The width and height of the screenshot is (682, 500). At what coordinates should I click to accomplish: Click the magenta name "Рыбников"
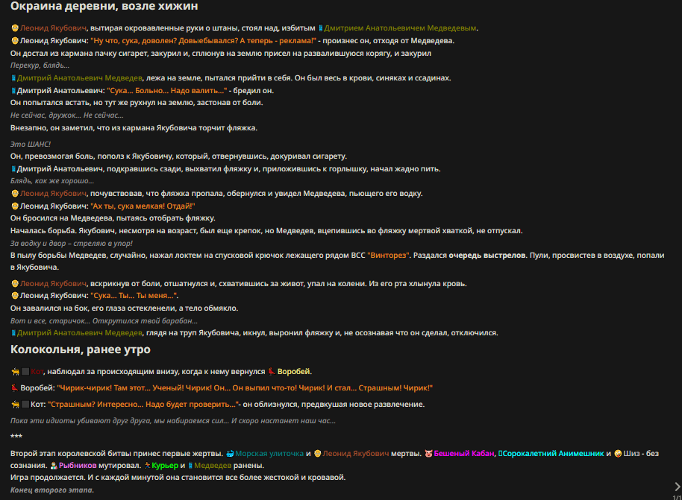click(x=78, y=465)
